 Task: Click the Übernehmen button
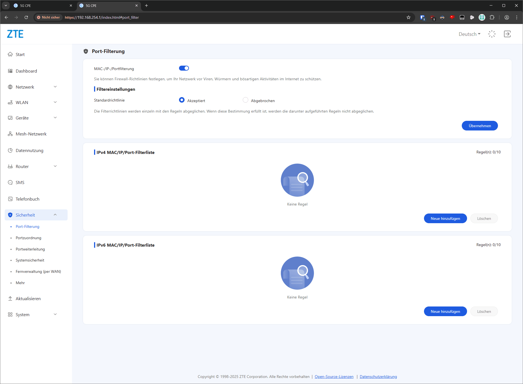click(x=480, y=126)
